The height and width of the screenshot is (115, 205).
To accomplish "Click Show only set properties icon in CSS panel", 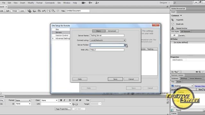I will coord(180,72).
